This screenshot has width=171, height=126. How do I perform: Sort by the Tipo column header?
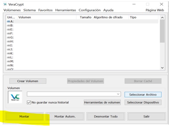pyautogui.click(x=143, y=17)
